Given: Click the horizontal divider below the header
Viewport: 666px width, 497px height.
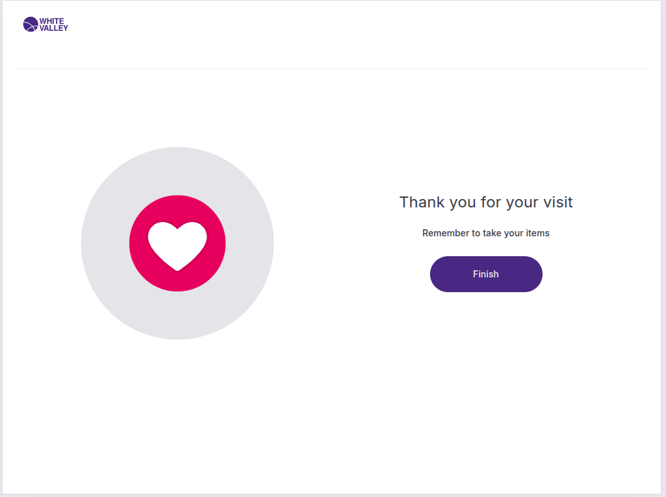Looking at the screenshot, I should pos(332,69).
